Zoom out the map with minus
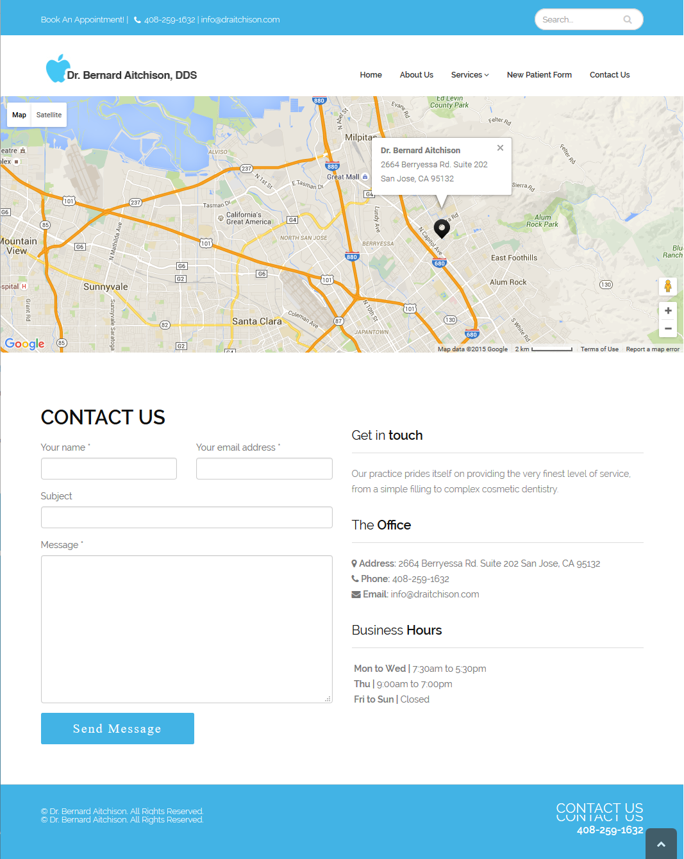Image resolution: width=684 pixels, height=859 pixels. (x=668, y=328)
